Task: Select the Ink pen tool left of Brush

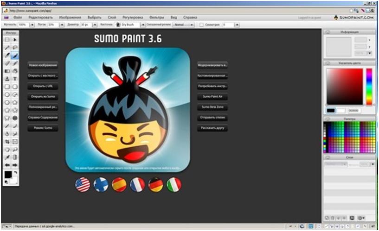Action: click(7, 56)
